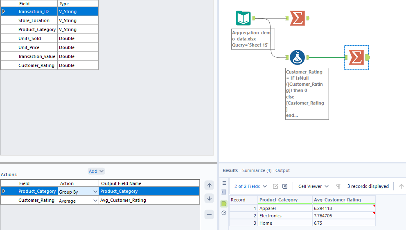The height and width of the screenshot is (230, 406).
Task: Open the results help question-mark icon
Action: coord(224,213)
